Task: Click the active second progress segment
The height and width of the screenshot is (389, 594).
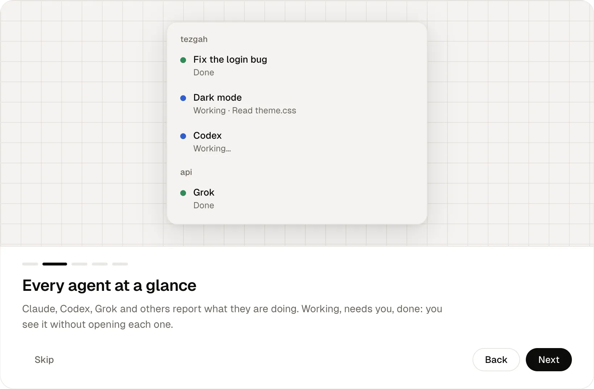Action: click(55, 264)
